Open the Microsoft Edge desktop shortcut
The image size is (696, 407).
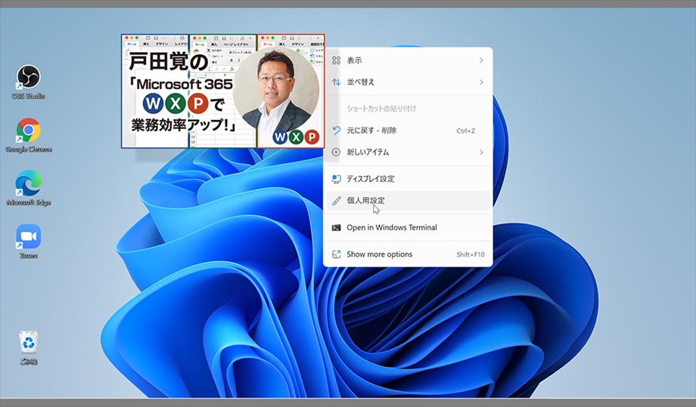(x=29, y=188)
